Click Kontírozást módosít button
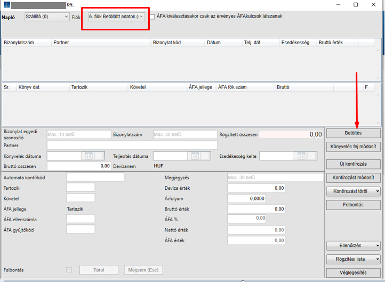 pyautogui.click(x=354, y=178)
